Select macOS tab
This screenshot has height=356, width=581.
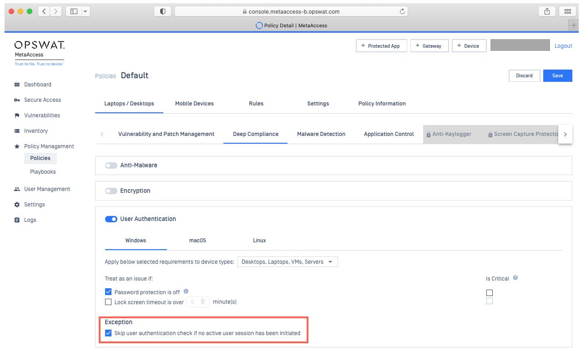click(x=198, y=241)
